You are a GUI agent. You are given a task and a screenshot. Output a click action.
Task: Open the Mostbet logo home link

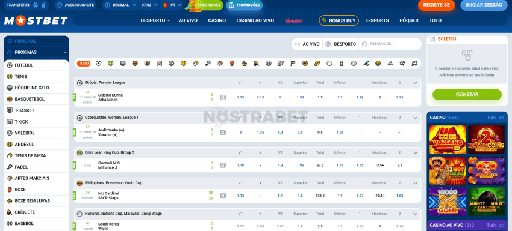36,20
